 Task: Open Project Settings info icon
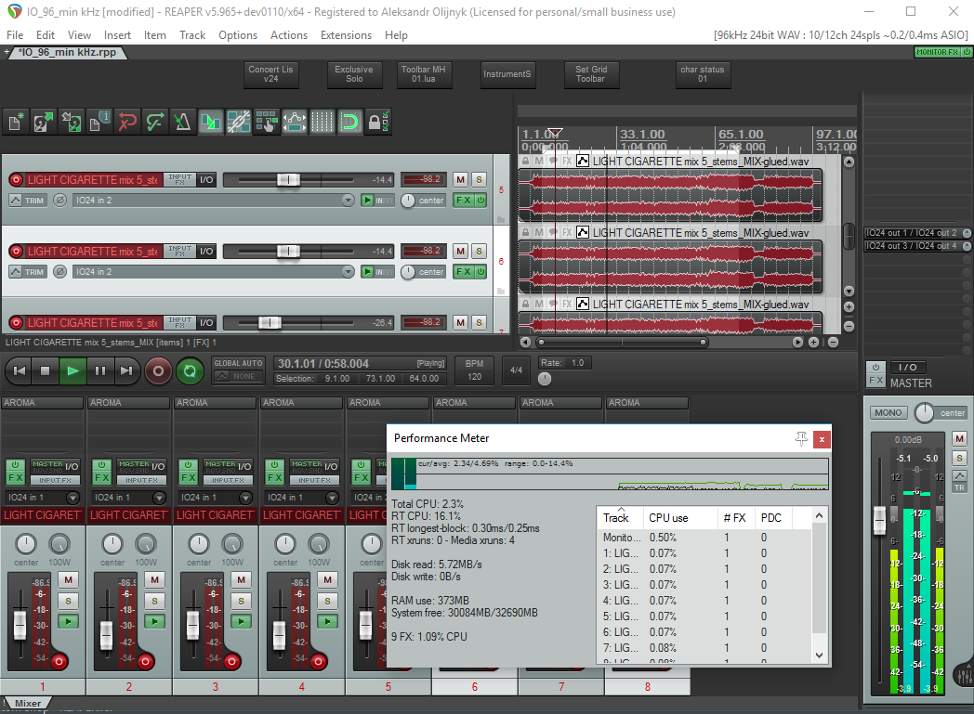99,122
